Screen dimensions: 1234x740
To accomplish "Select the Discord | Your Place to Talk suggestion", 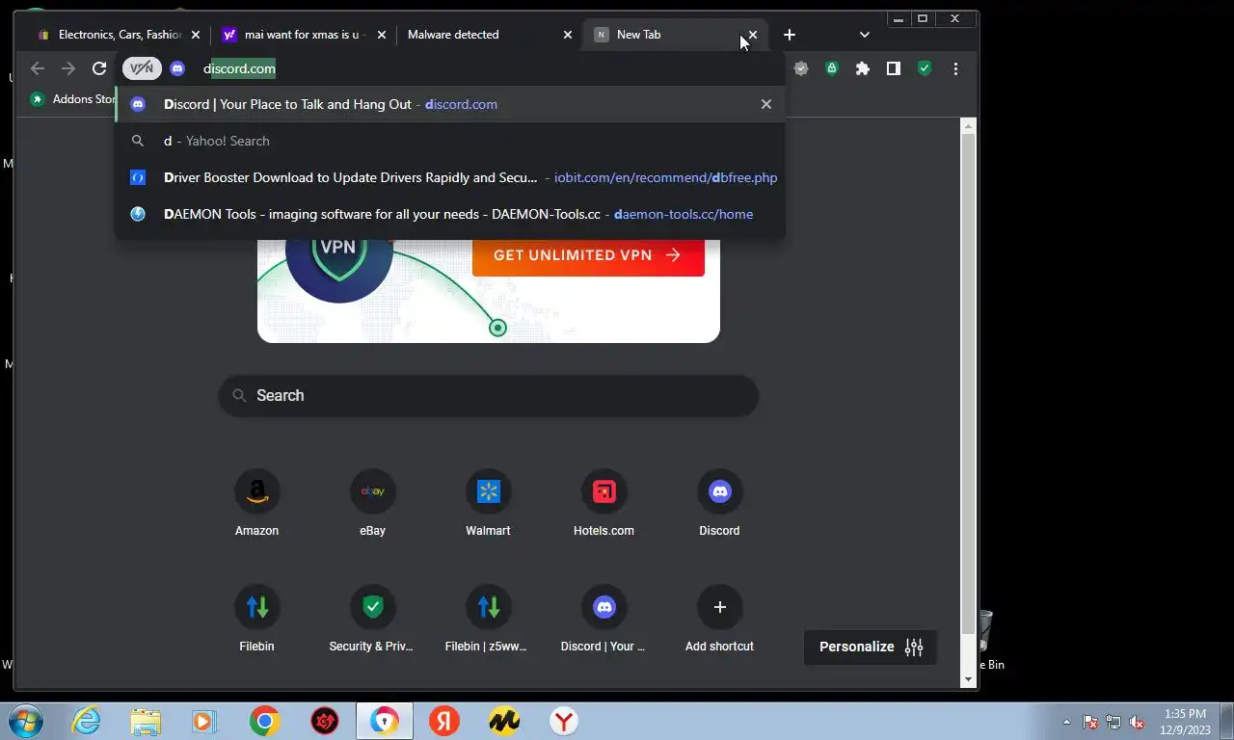I will (450, 104).
